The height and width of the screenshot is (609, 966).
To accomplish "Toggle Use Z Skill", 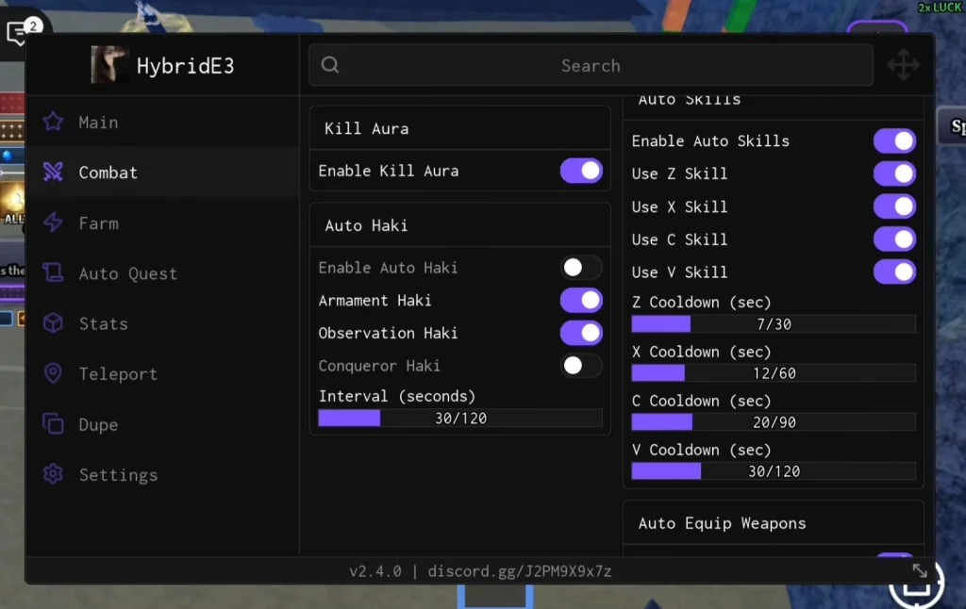I will pyautogui.click(x=894, y=173).
